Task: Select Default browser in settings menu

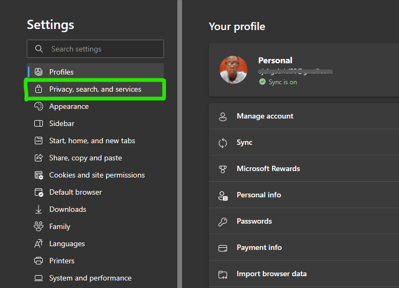Action: pos(76,192)
